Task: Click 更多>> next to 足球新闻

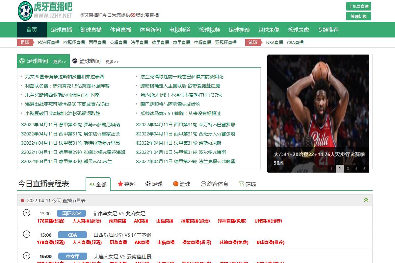Action: [x=60, y=61]
